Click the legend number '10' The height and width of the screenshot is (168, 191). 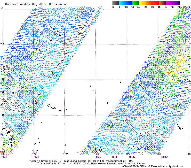pyautogui.click(x=126, y=7)
